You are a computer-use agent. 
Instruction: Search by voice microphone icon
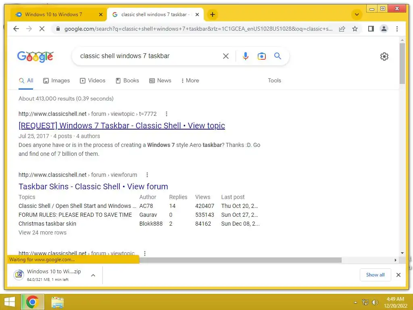pos(246,56)
